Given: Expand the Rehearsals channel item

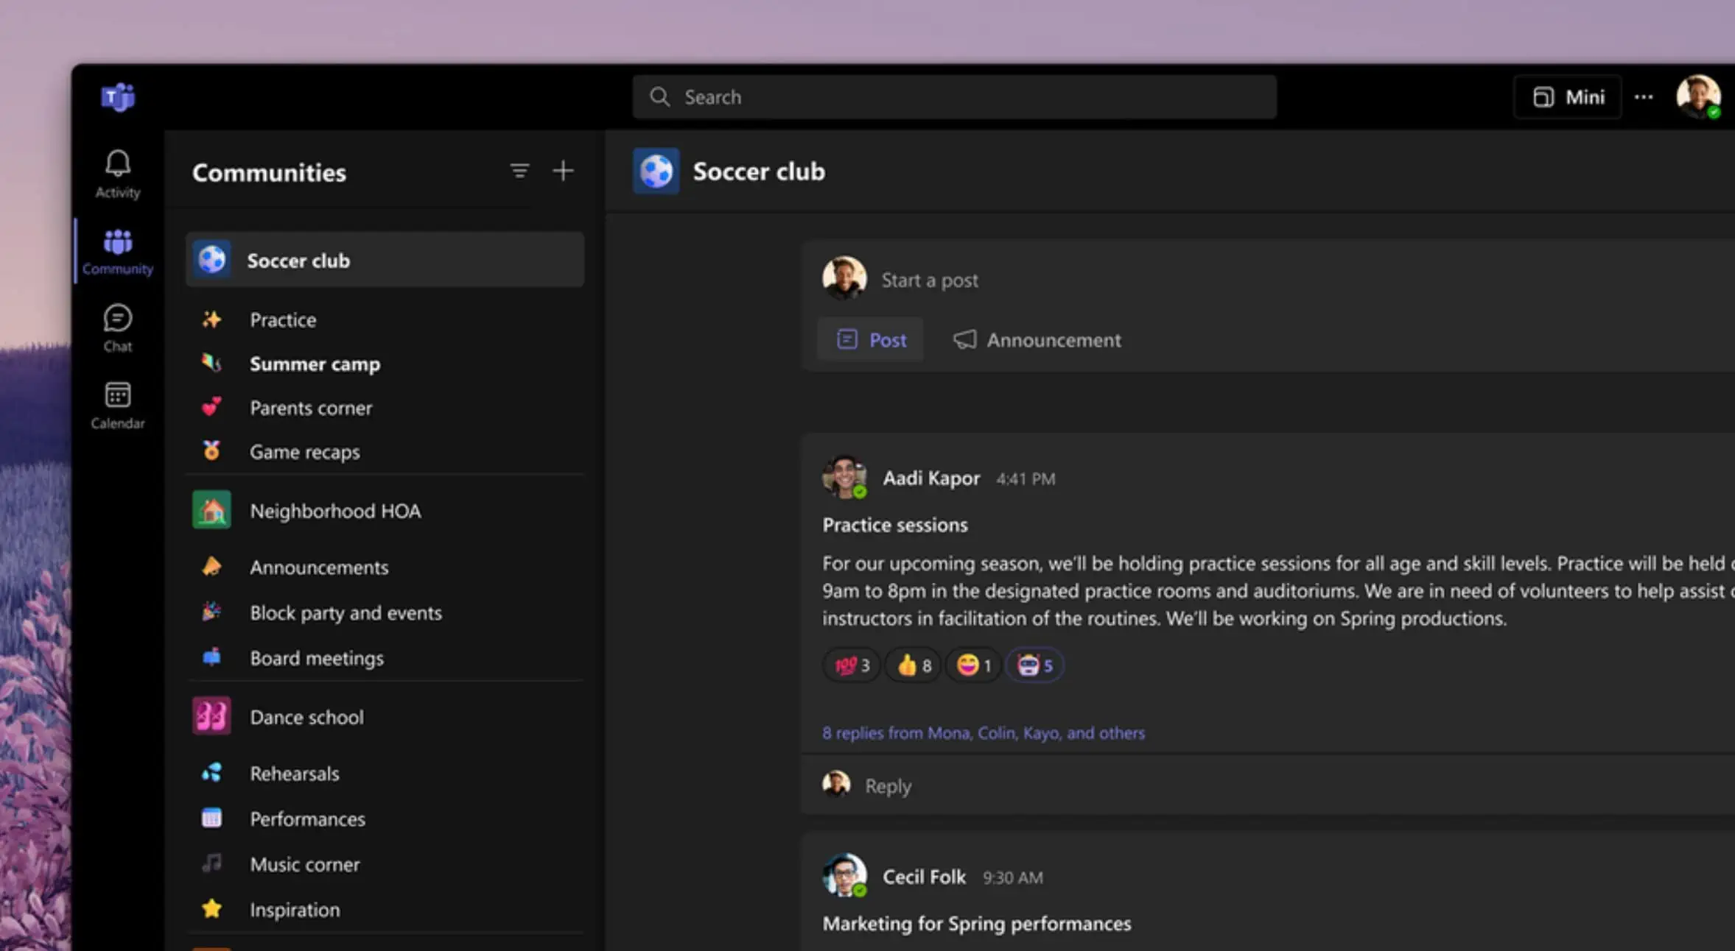Looking at the screenshot, I should click(x=293, y=773).
